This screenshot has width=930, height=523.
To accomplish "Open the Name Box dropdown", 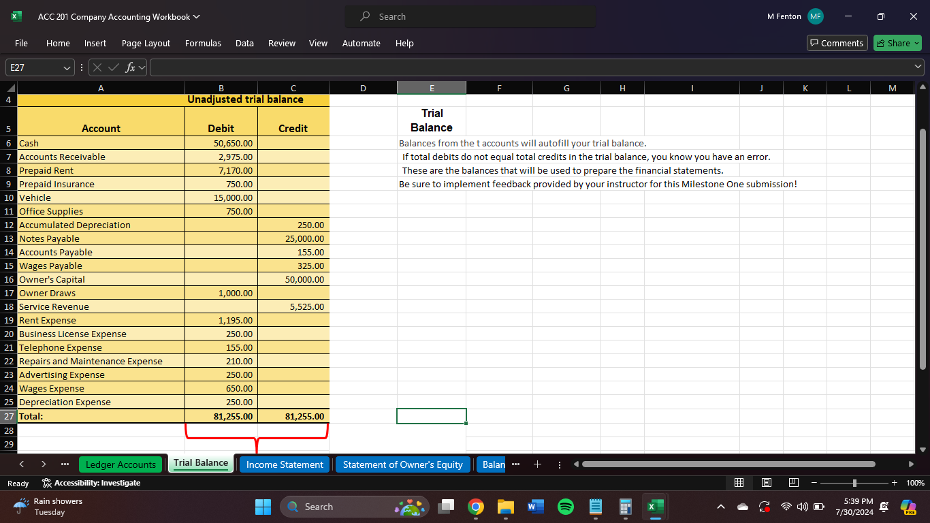I will pos(66,67).
